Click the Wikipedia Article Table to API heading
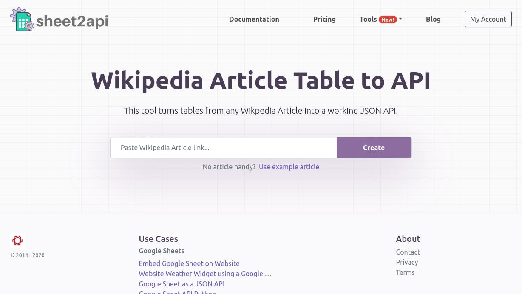The height and width of the screenshot is (294, 522). point(261,80)
